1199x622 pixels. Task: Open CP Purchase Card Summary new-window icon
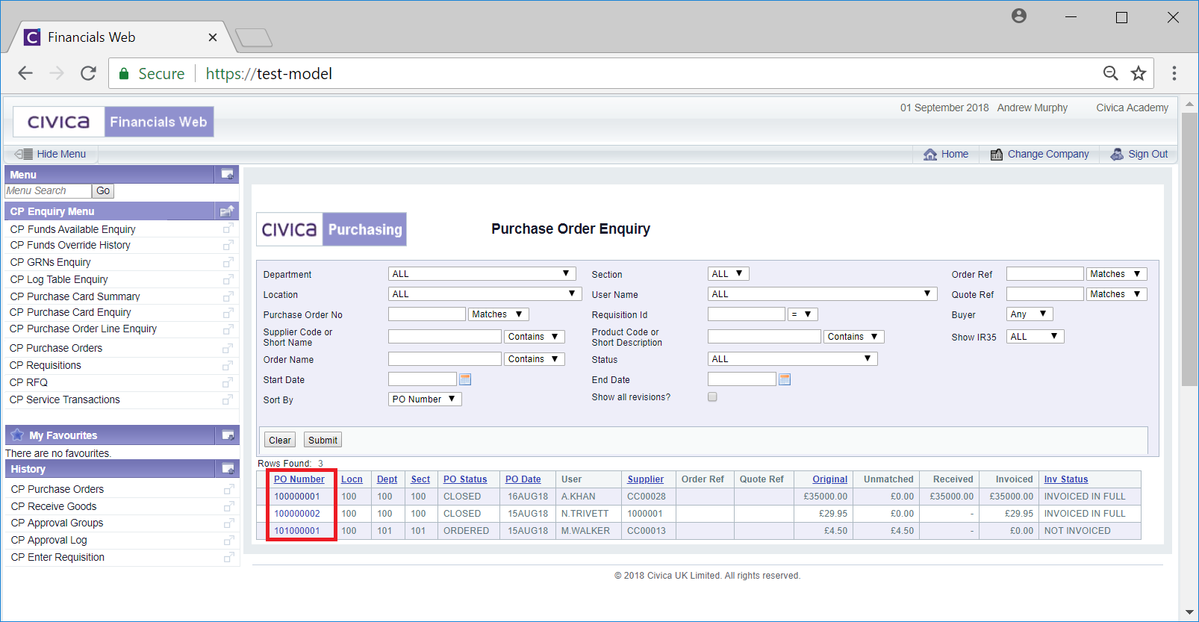coord(228,296)
